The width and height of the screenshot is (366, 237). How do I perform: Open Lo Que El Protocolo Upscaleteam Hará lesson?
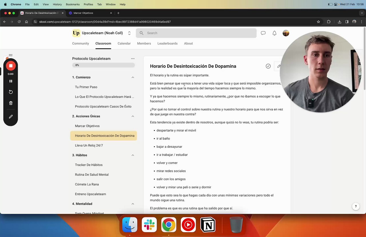[x=104, y=97]
